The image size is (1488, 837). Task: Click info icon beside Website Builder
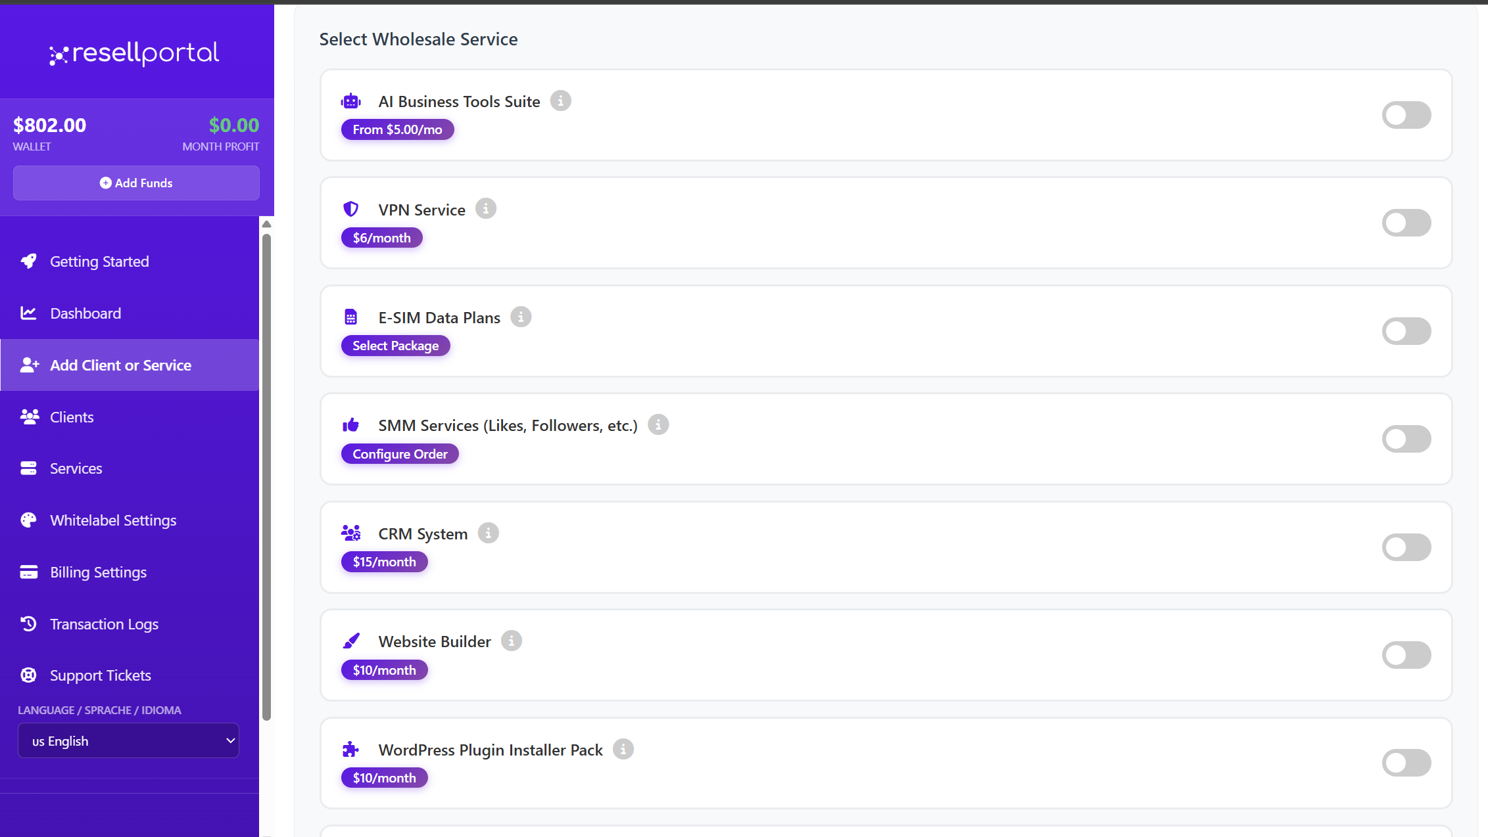[511, 641]
